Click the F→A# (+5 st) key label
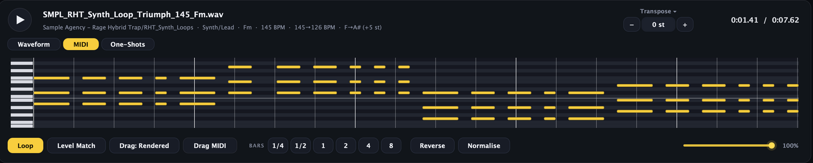The height and width of the screenshot is (163, 813). (363, 28)
